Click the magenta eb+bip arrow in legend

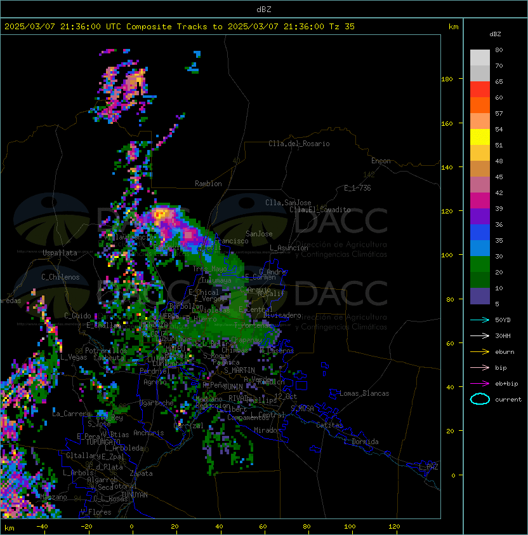pyautogui.click(x=480, y=384)
